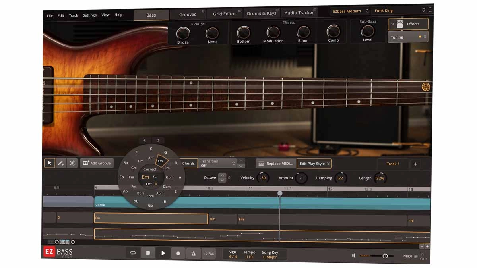The height and width of the screenshot is (268, 477).
Task: Click the Length knob showing 22%
Action: [x=380, y=178]
